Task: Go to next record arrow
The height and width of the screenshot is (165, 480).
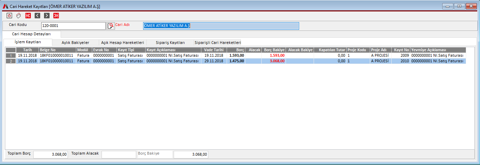Action: [x=47, y=16]
